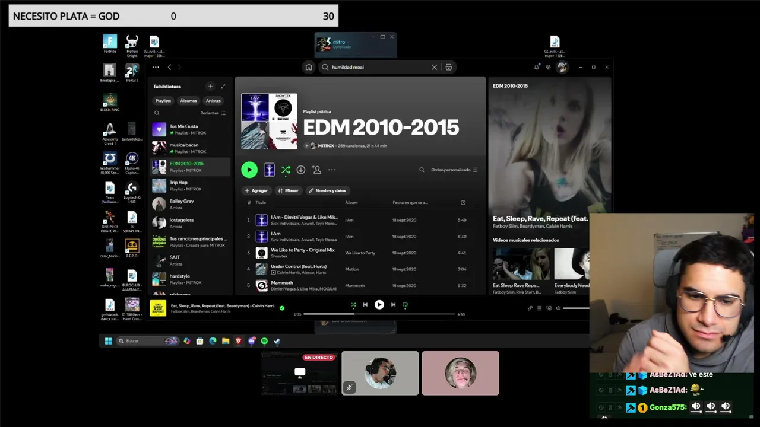Toggle the added-to-library green check

coord(282,308)
